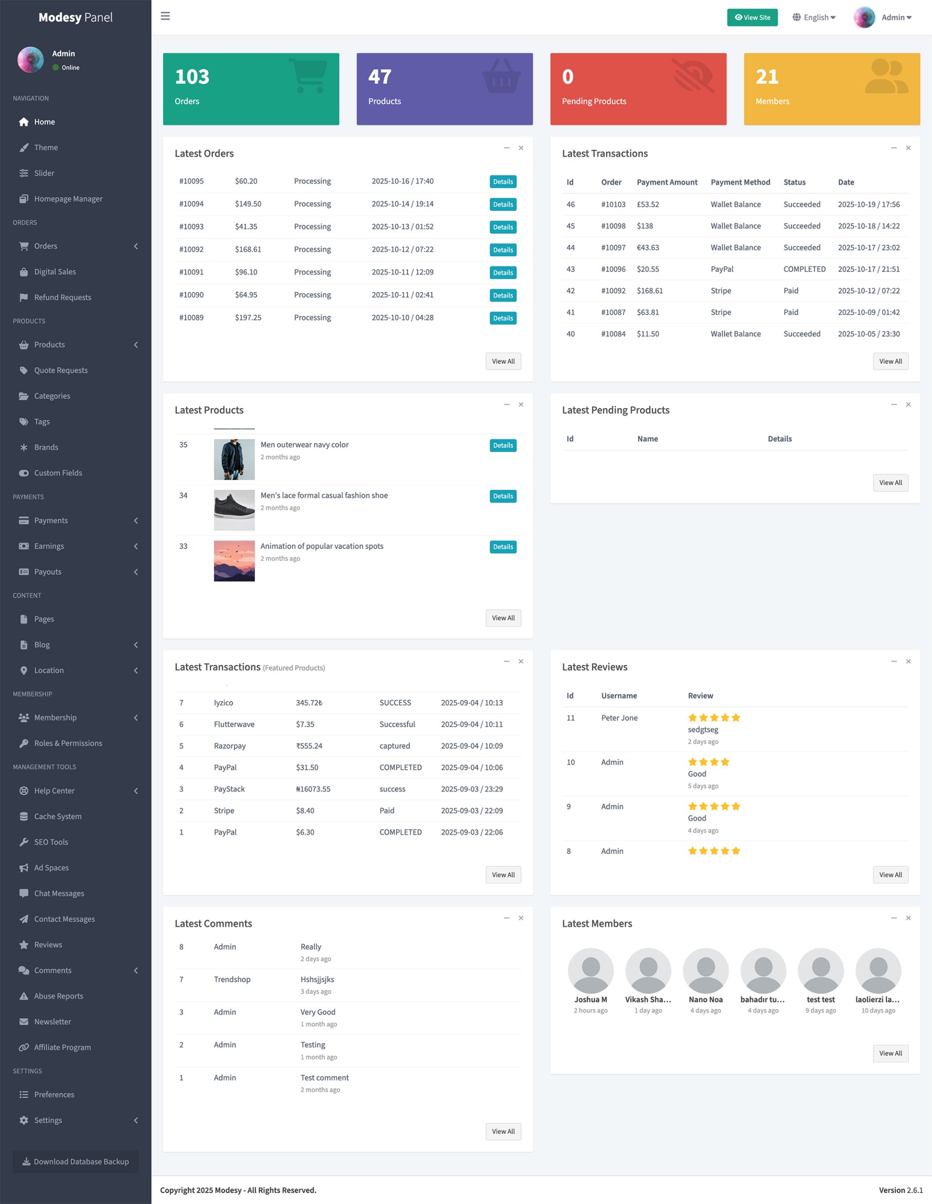
Task: Download the Database Backup
Action: click(x=75, y=1162)
